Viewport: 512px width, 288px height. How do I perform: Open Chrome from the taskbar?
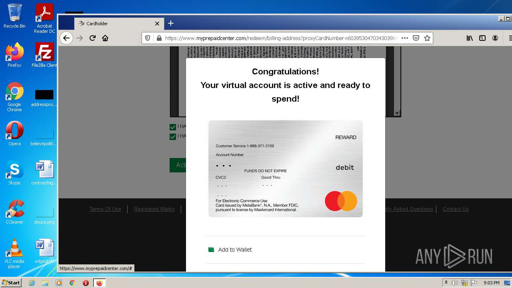[72, 283]
